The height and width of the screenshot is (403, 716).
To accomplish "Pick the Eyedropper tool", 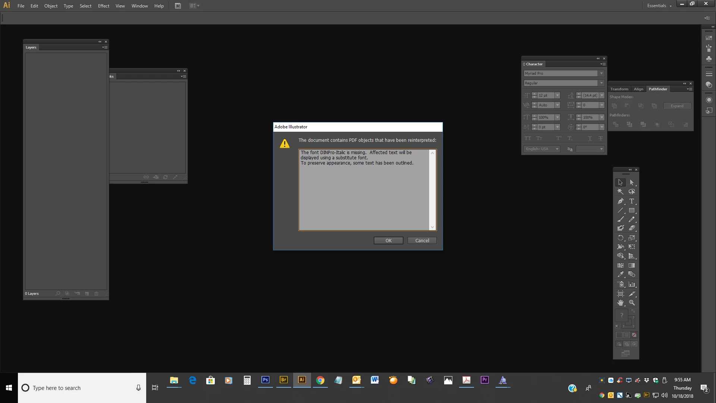I will pos(621,274).
